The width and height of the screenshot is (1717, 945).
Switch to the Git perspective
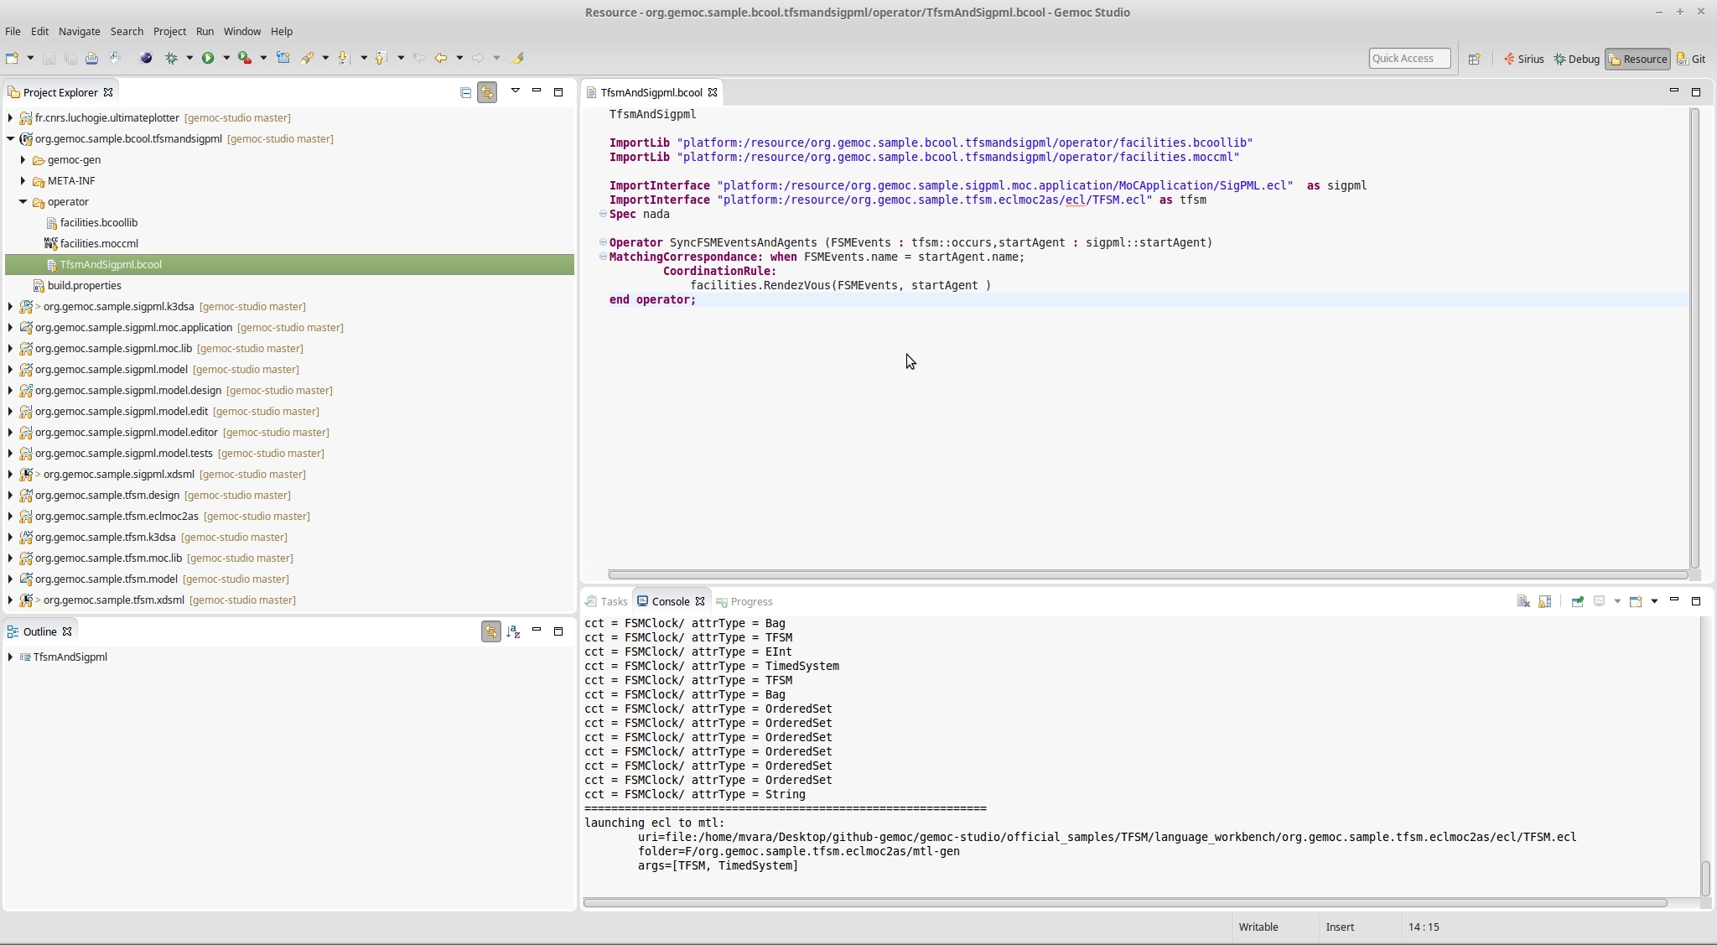(x=1691, y=59)
